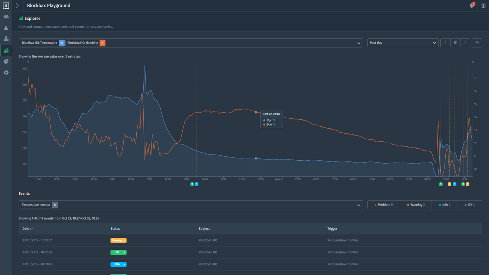The height and width of the screenshot is (275, 489).
Task: Sort events by the Date column header
Action: click(27, 229)
